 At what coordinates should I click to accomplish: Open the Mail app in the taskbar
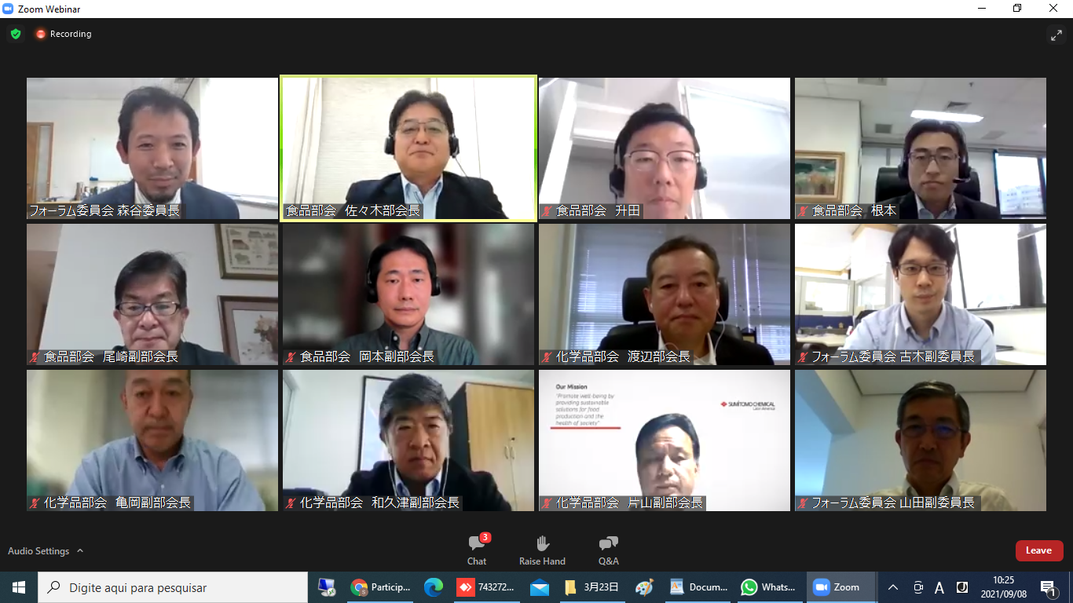(539, 587)
